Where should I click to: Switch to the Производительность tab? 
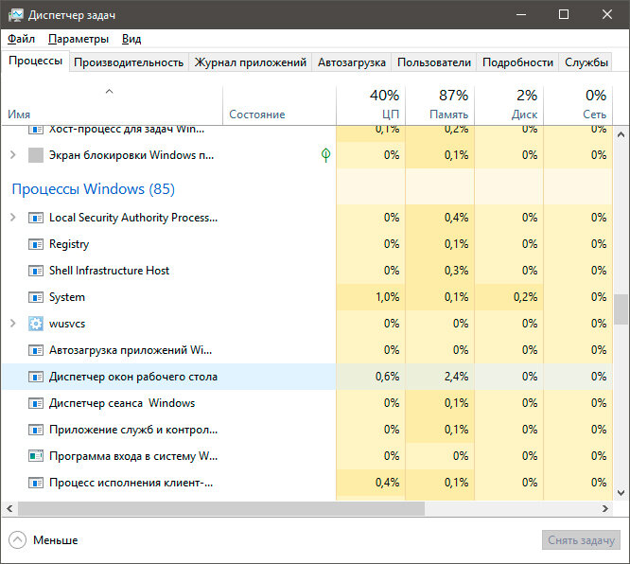[x=129, y=62]
